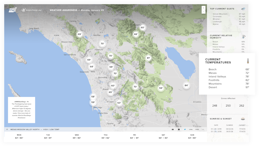The image size is (259, 146).
Task: Click the SDGE logo
Action: [12, 10]
